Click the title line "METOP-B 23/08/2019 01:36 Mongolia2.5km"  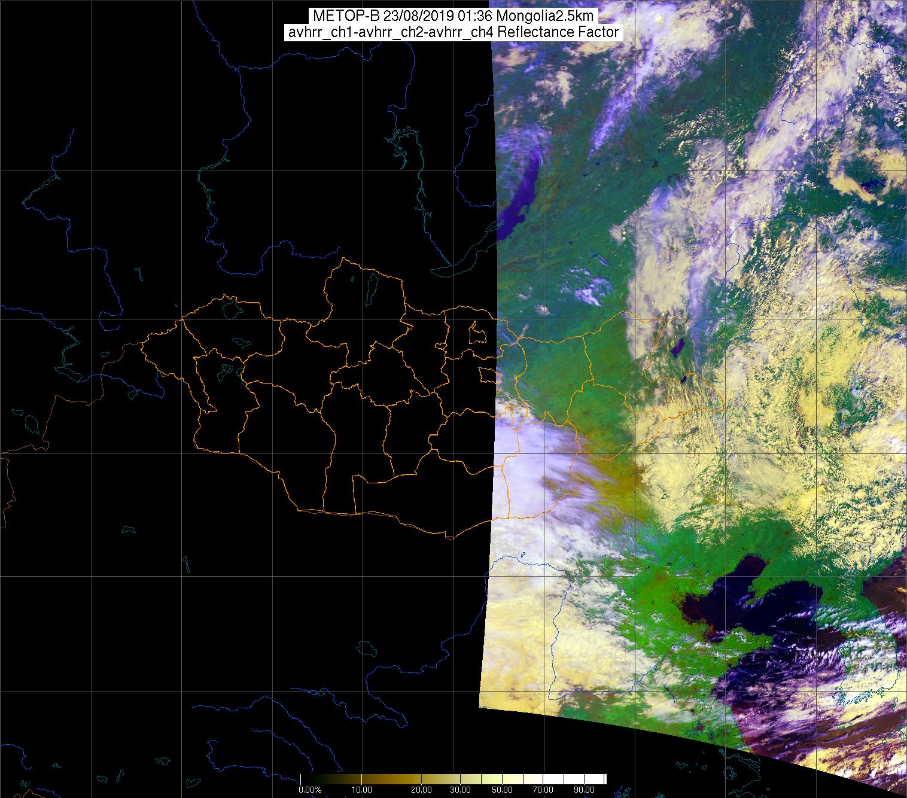coord(453,17)
